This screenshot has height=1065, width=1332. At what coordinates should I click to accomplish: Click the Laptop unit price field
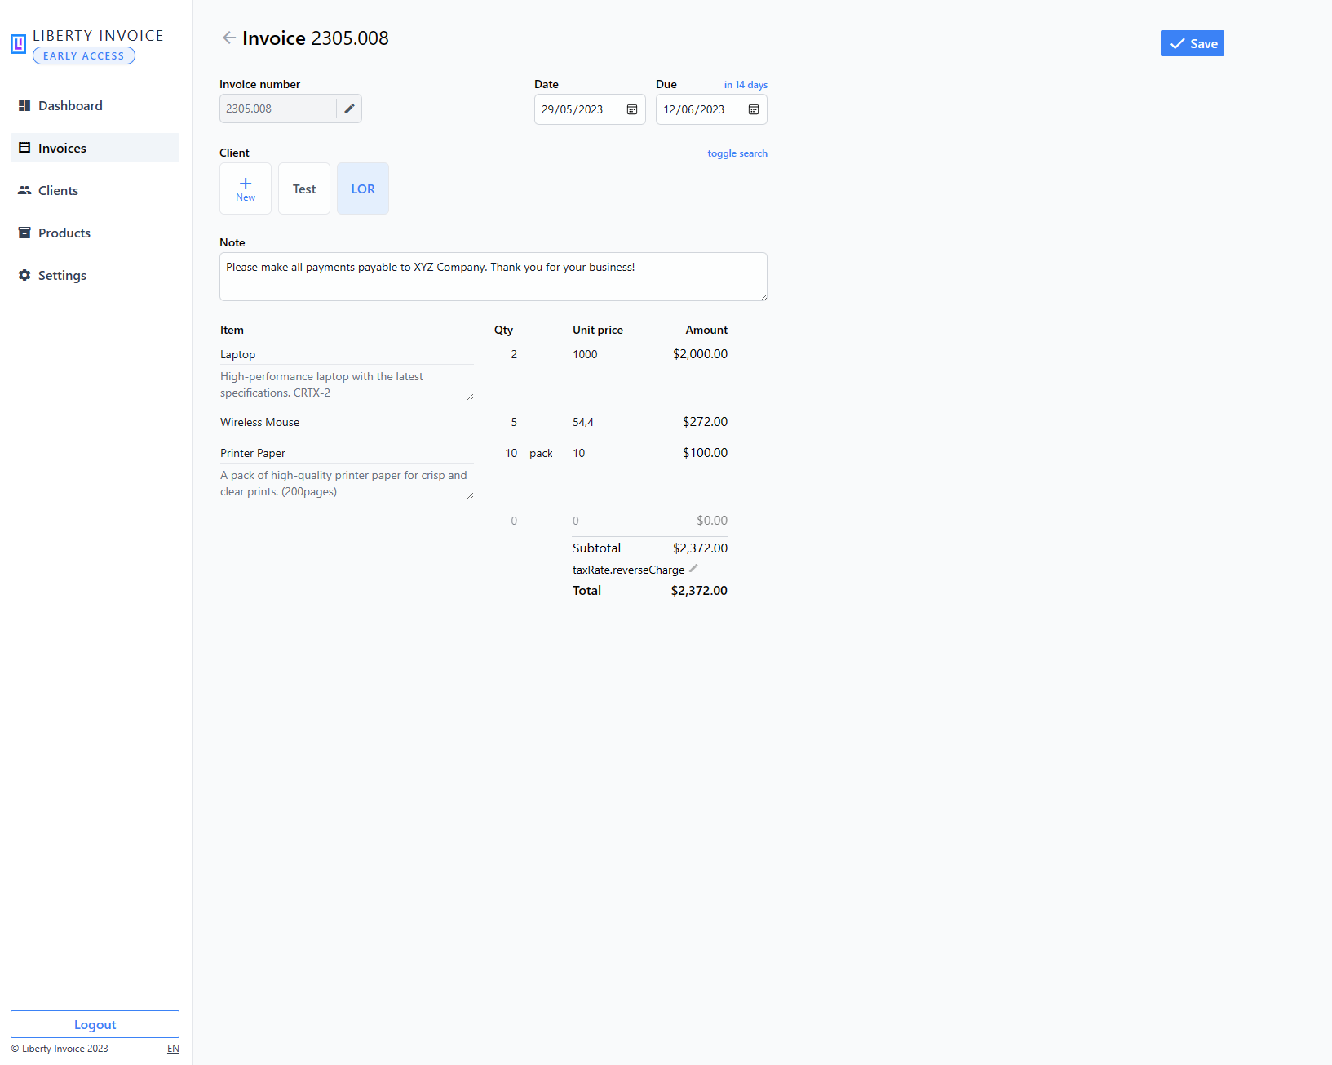click(604, 354)
